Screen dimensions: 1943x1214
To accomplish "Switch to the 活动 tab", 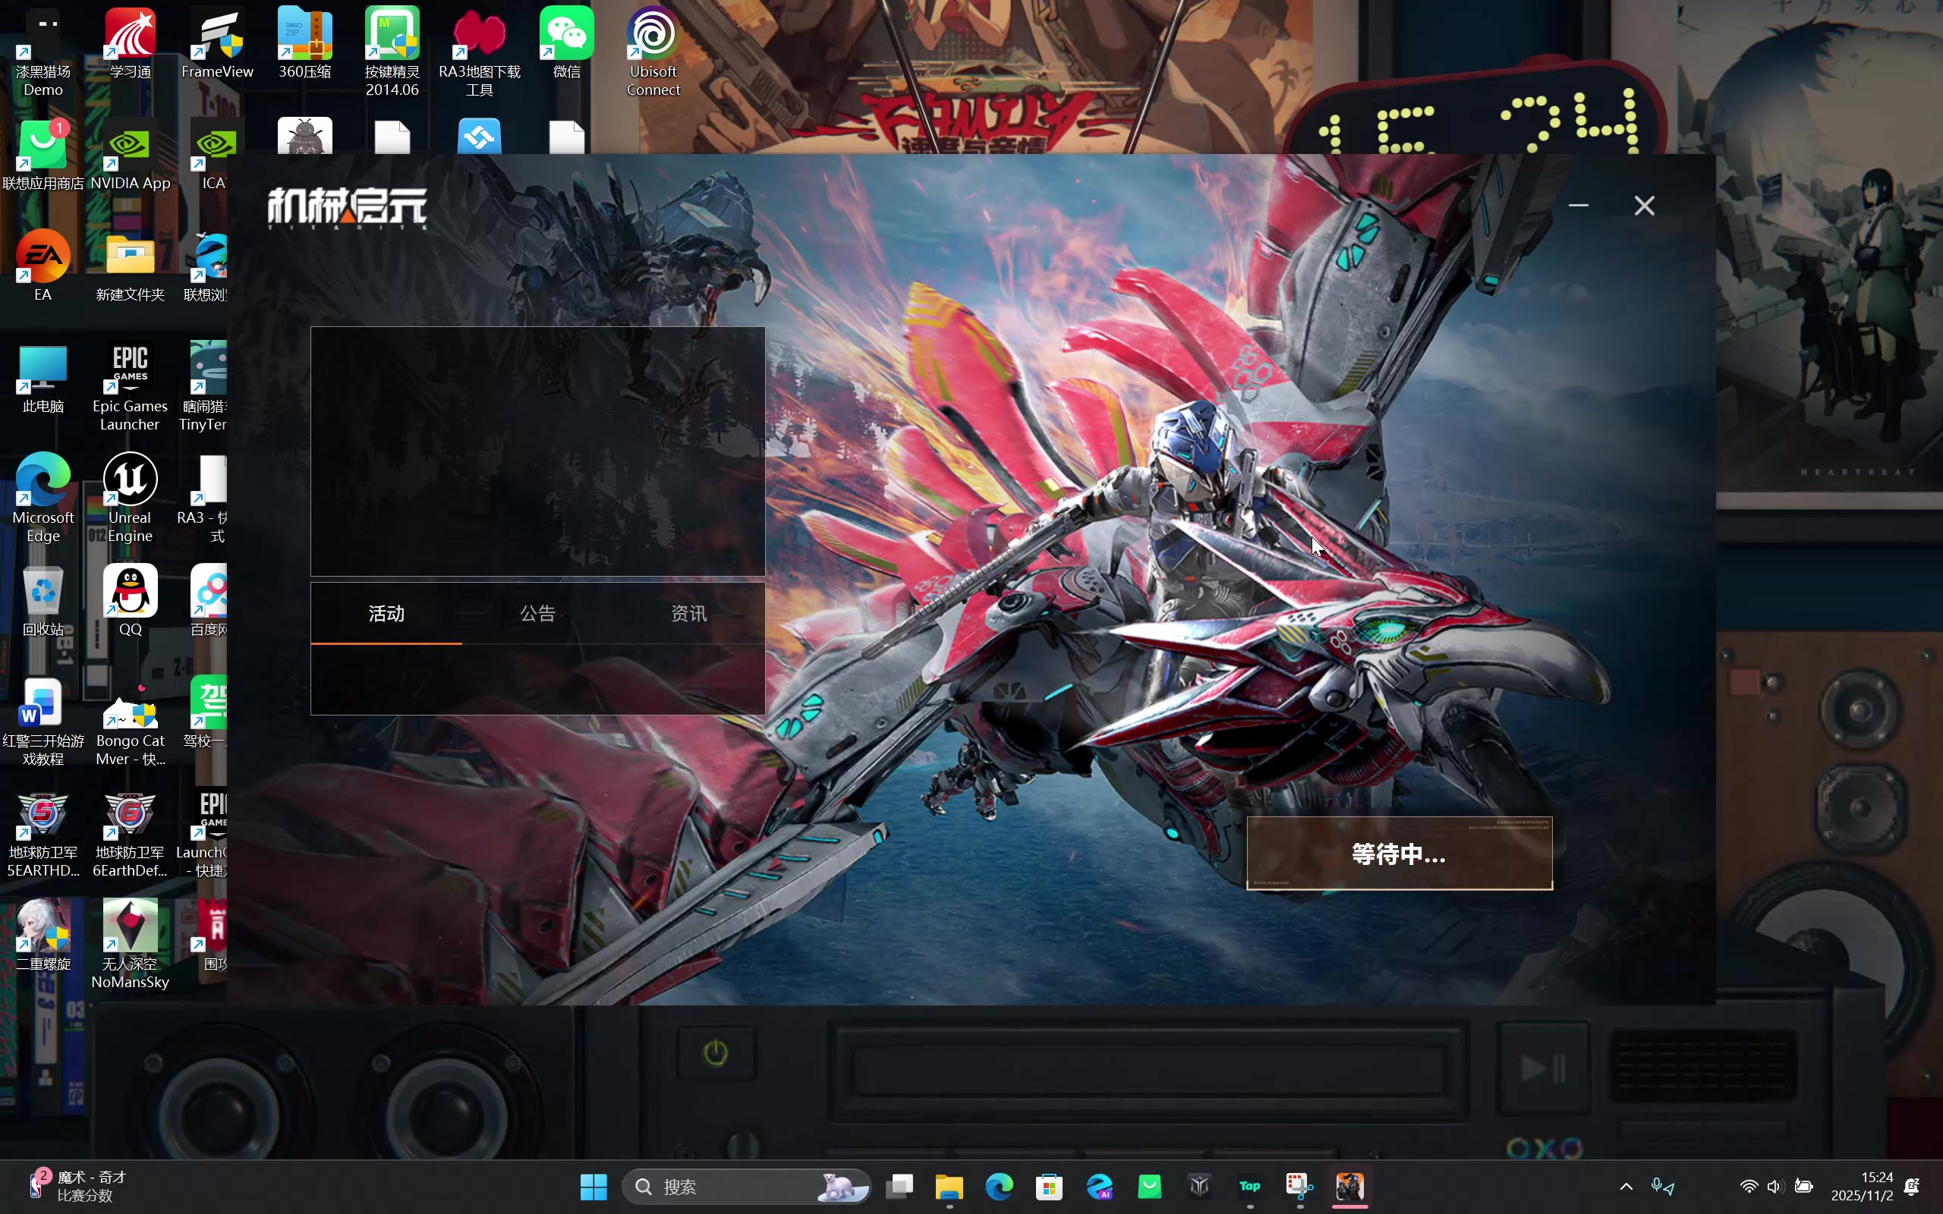I will [x=386, y=613].
